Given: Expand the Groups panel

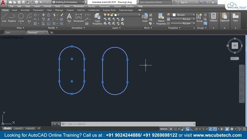Looking at the screenshot, I should coord(201,28).
